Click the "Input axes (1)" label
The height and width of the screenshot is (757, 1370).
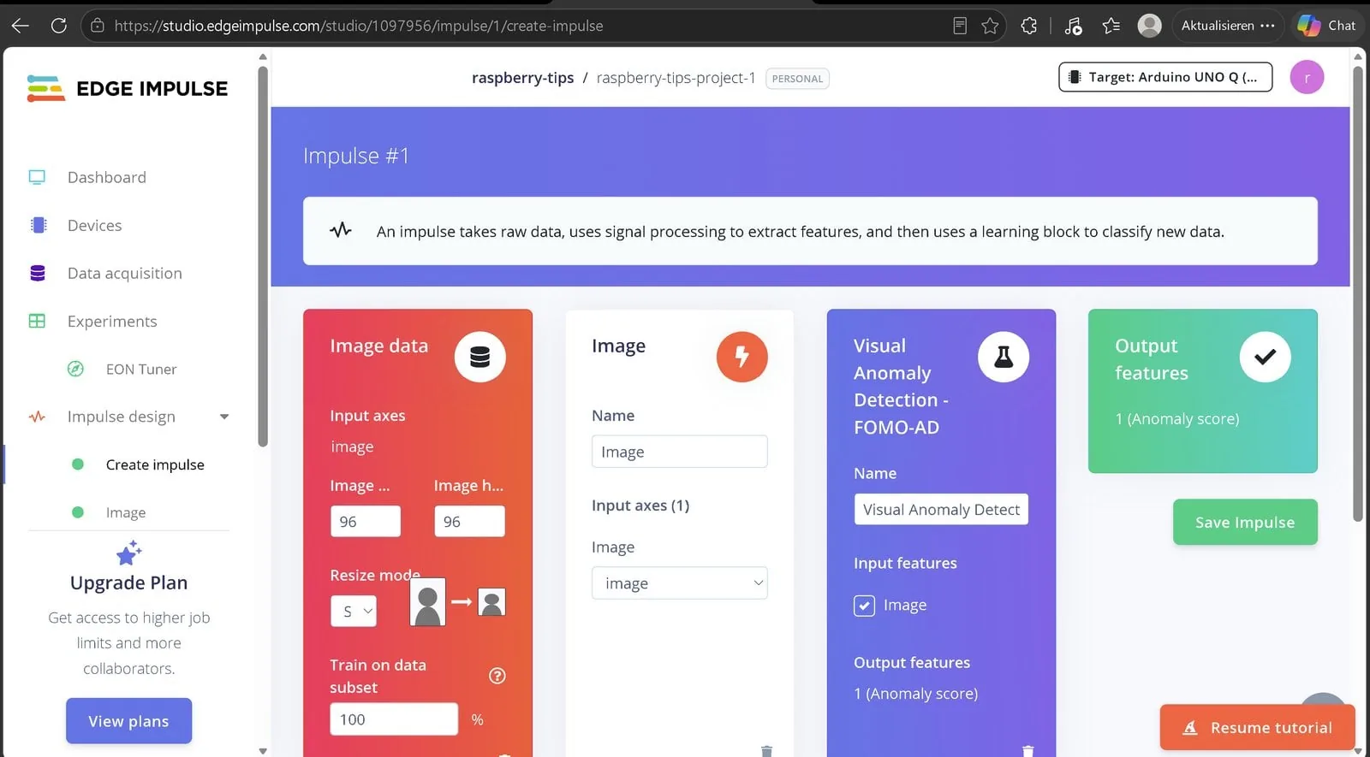640,506
